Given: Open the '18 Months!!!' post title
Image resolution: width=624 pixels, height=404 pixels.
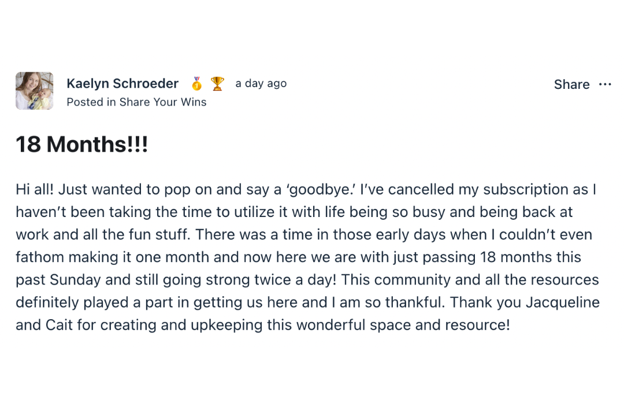Looking at the screenshot, I should tap(82, 144).
